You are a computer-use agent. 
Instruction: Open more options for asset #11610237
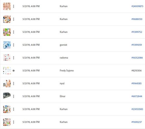(x=14, y=122)
